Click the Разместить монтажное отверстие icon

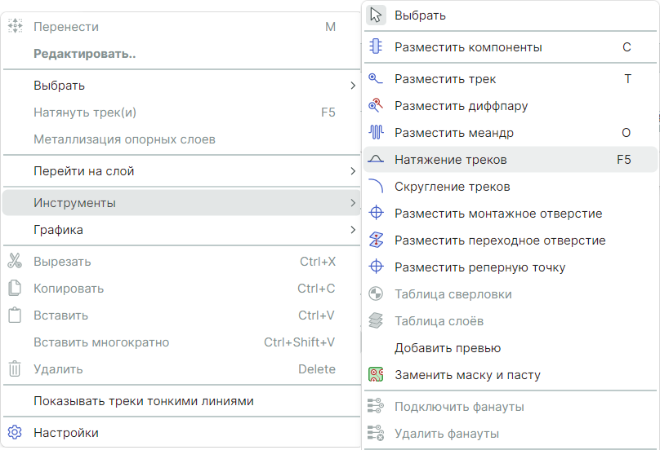tap(376, 214)
